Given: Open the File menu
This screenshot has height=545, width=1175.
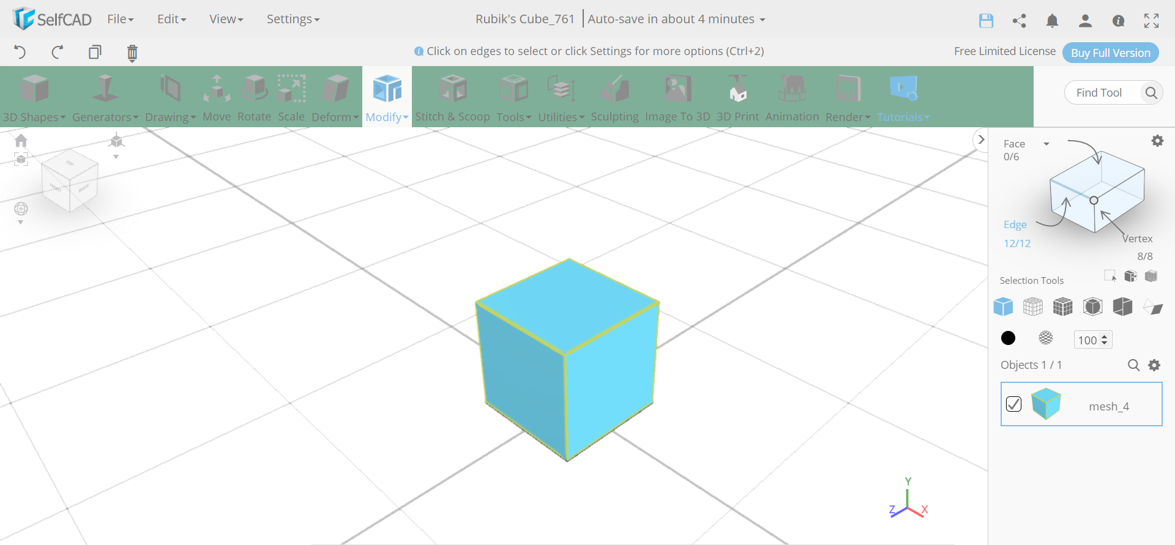Looking at the screenshot, I should point(120,19).
